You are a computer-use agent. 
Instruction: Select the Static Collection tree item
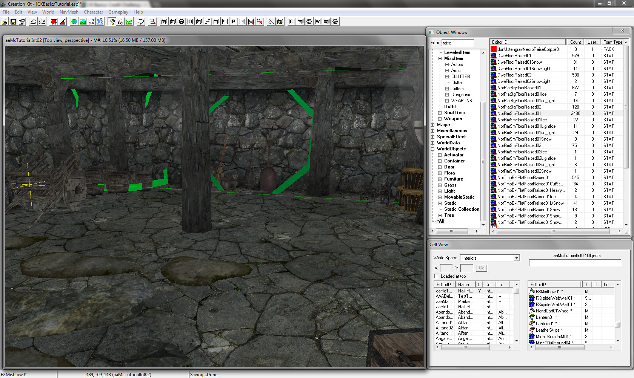pos(462,209)
